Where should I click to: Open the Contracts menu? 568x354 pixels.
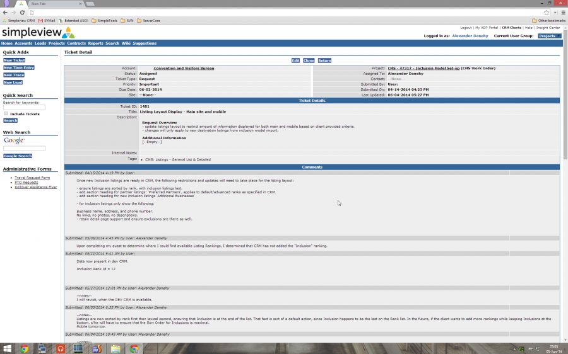(76, 43)
